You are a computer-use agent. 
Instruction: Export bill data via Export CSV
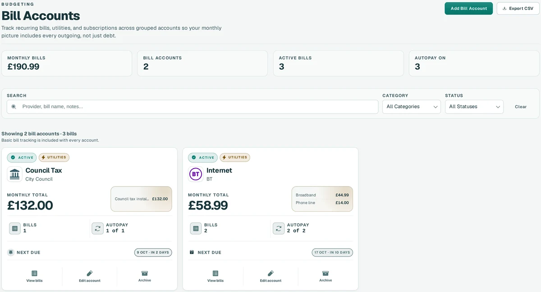point(518,9)
